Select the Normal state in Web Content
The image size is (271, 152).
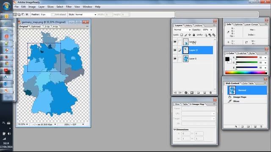pos(247,90)
